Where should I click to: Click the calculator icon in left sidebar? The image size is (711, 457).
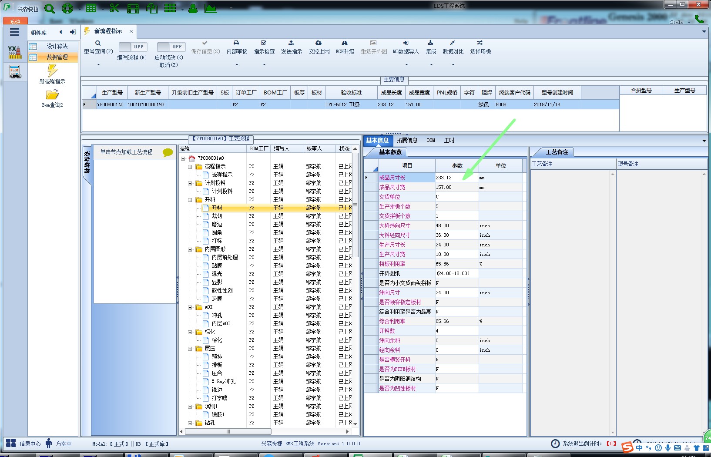click(15, 71)
